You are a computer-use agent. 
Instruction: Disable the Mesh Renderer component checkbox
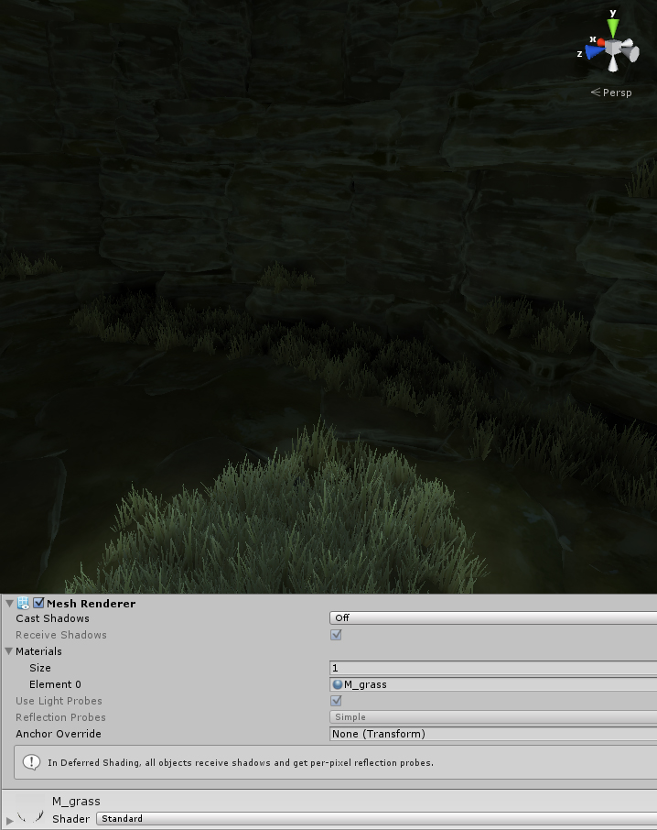click(38, 604)
